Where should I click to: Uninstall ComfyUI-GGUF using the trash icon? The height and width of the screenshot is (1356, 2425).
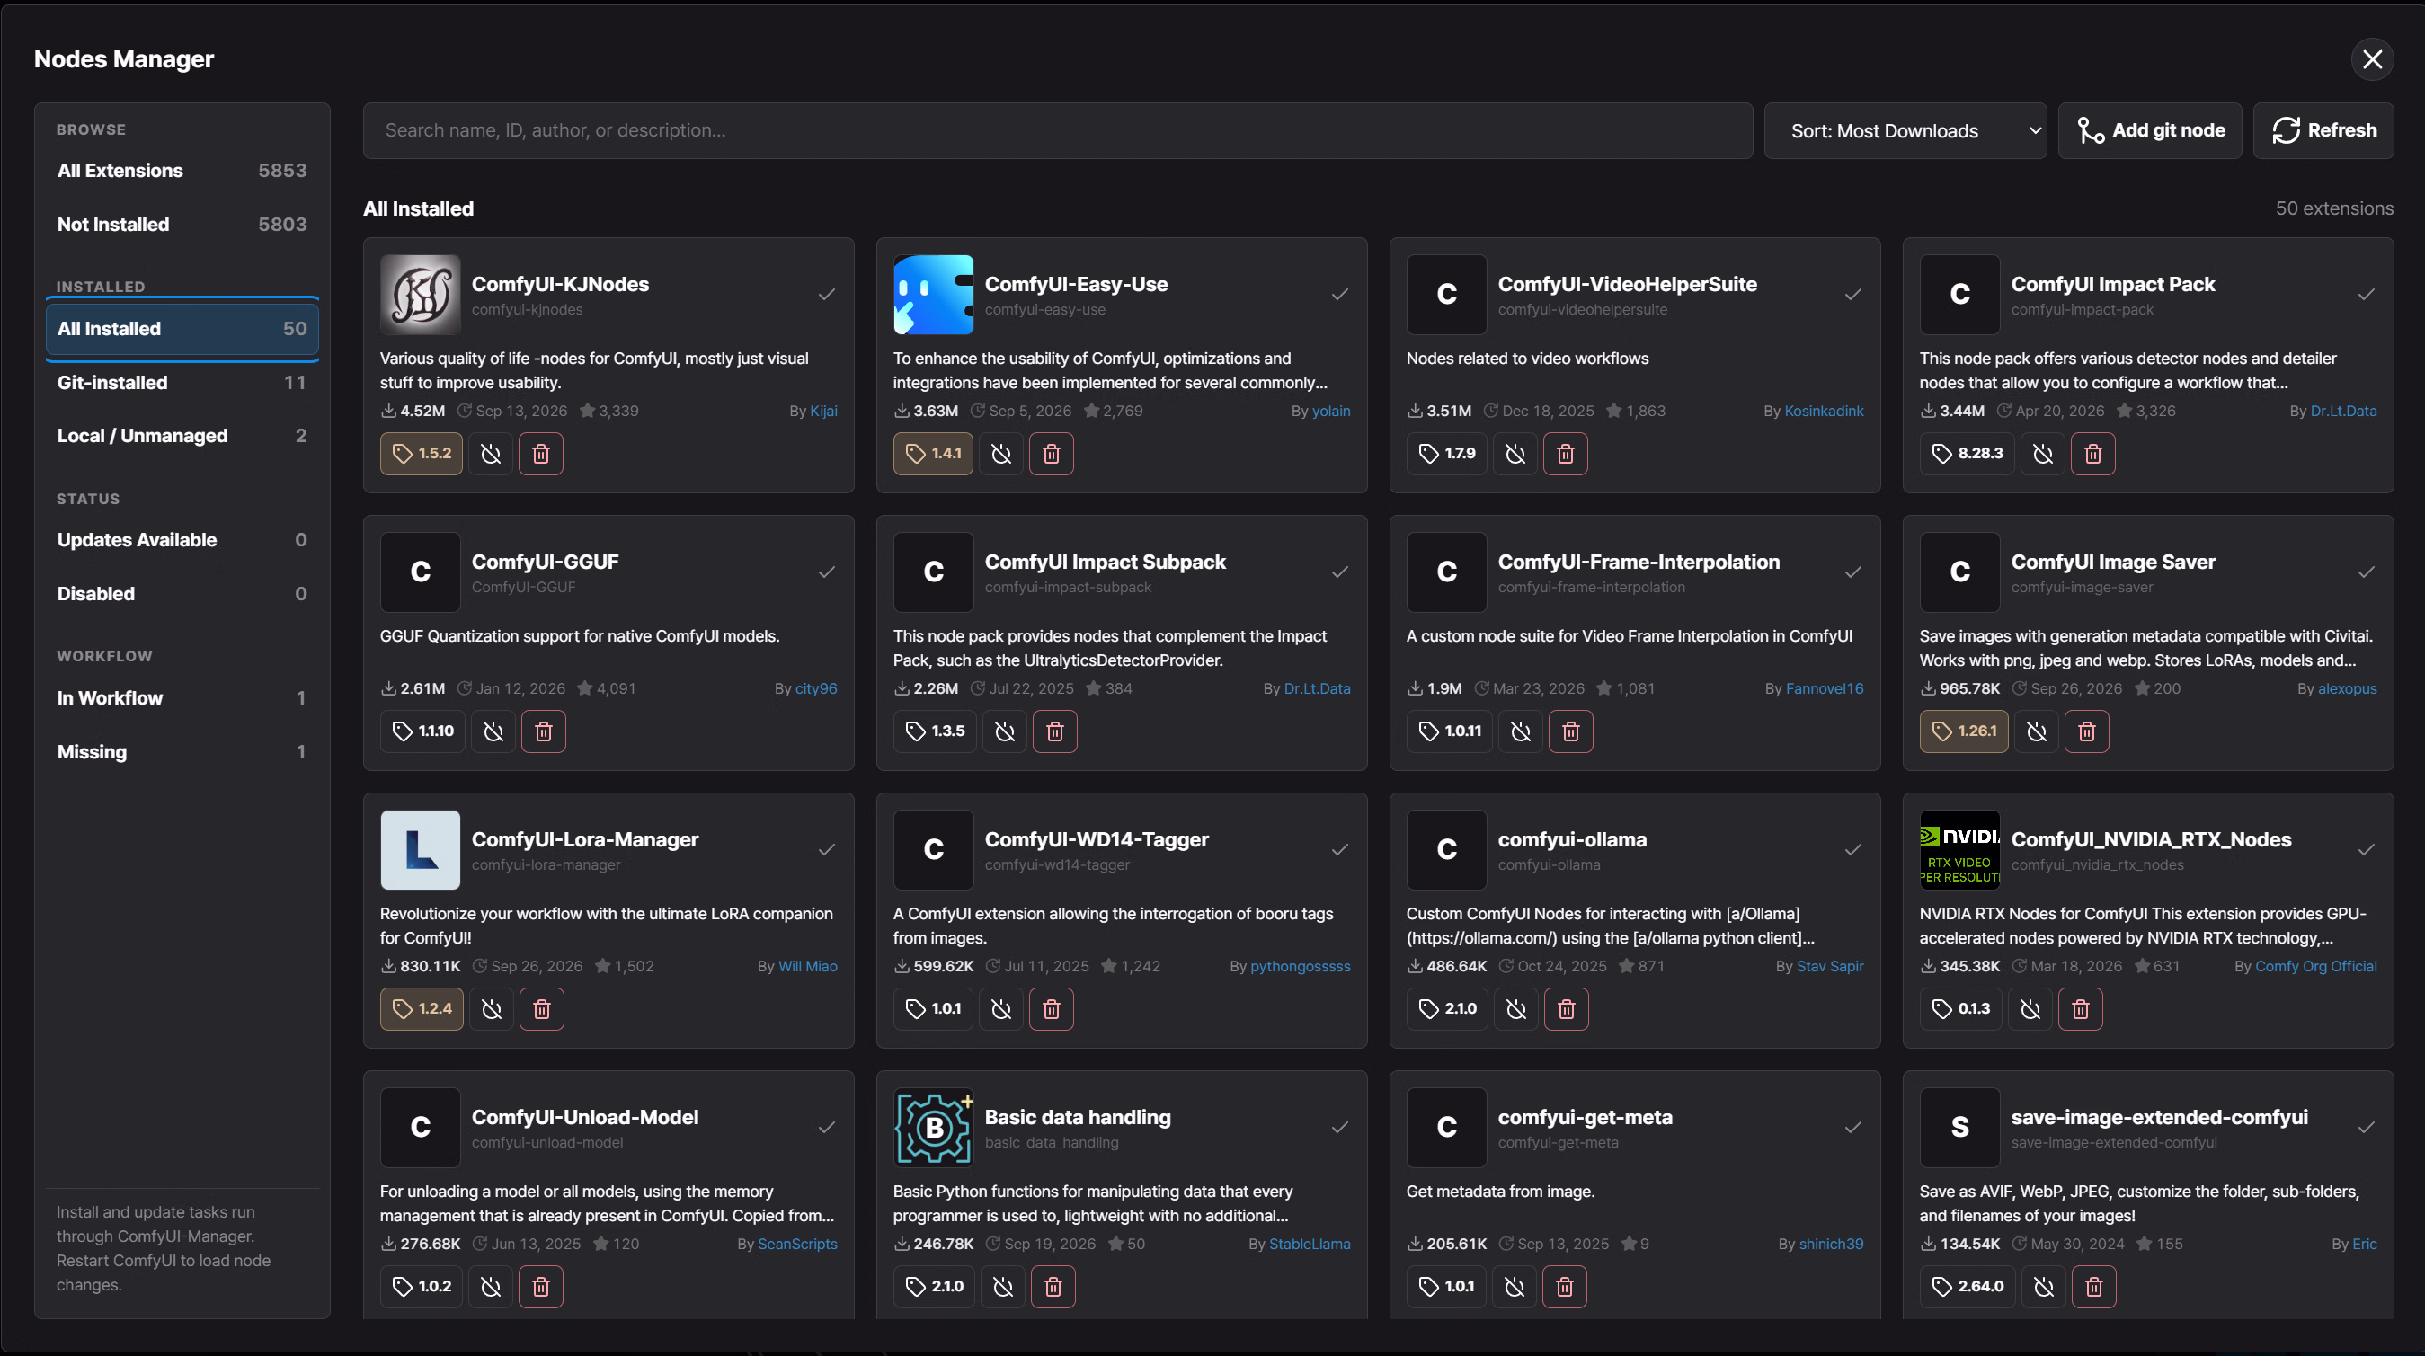[x=543, y=731]
